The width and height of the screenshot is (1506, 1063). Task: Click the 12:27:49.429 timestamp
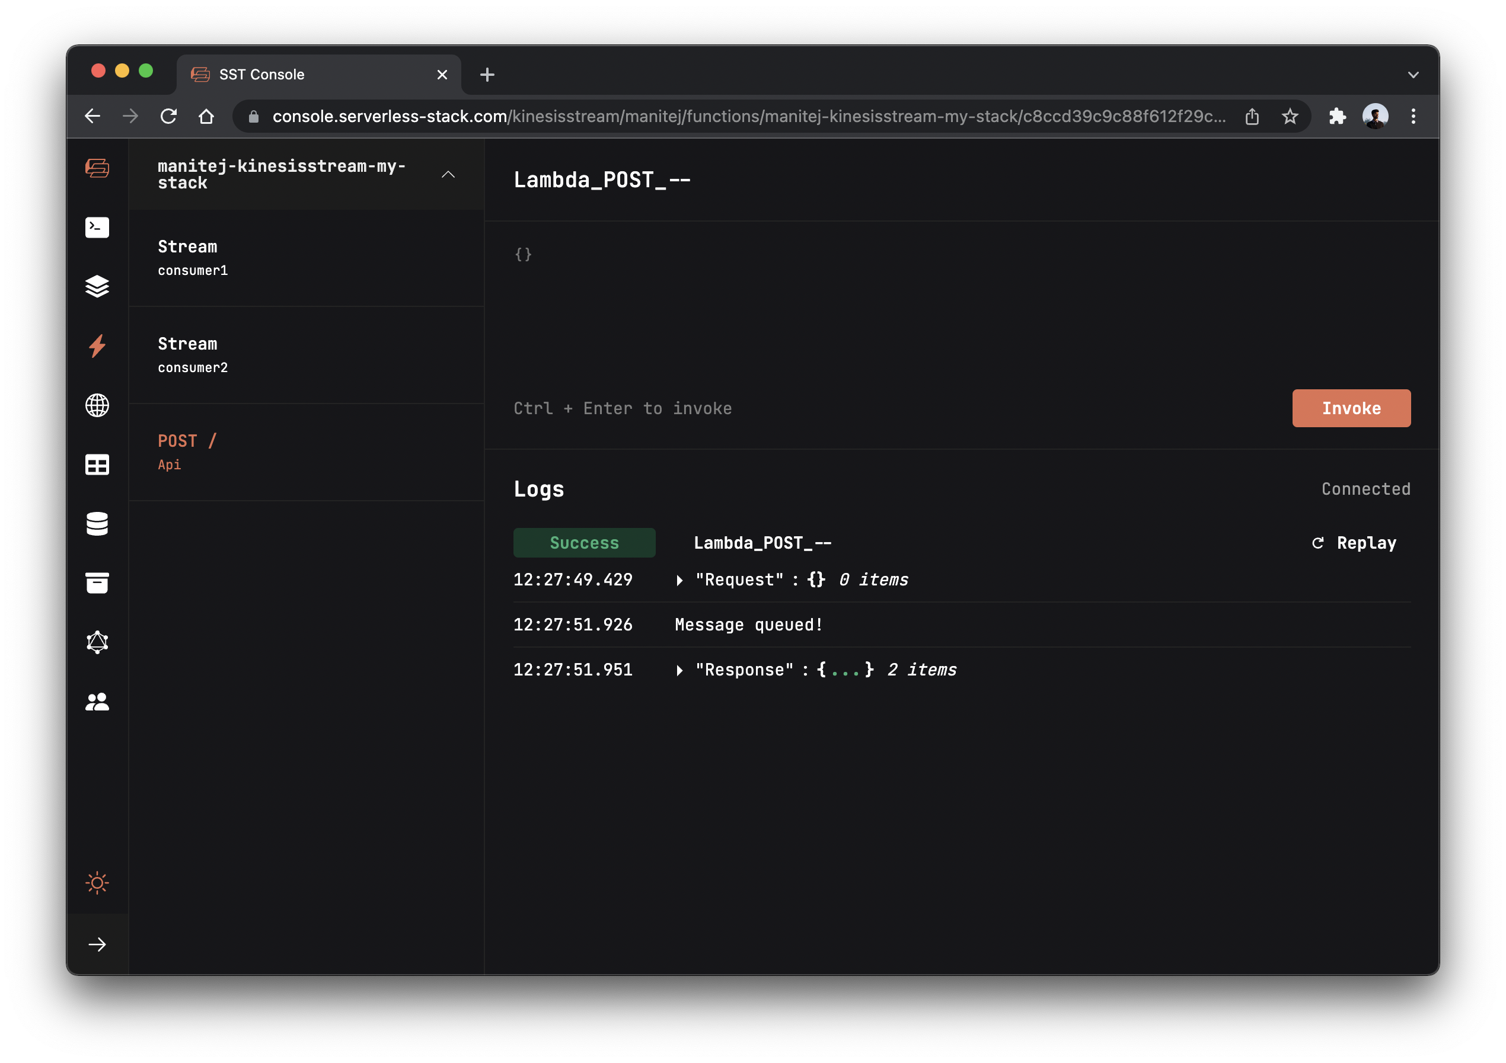pos(573,580)
